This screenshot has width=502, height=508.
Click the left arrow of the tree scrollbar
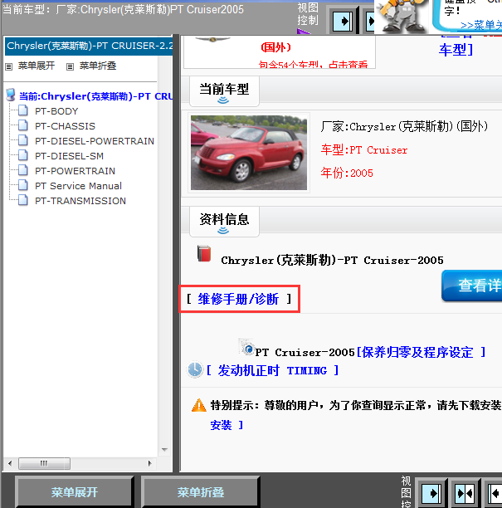pos(10,463)
